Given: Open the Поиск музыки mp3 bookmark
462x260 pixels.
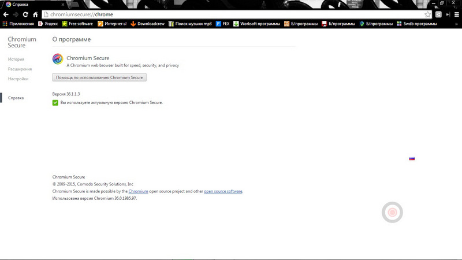Looking at the screenshot, I should (x=190, y=24).
